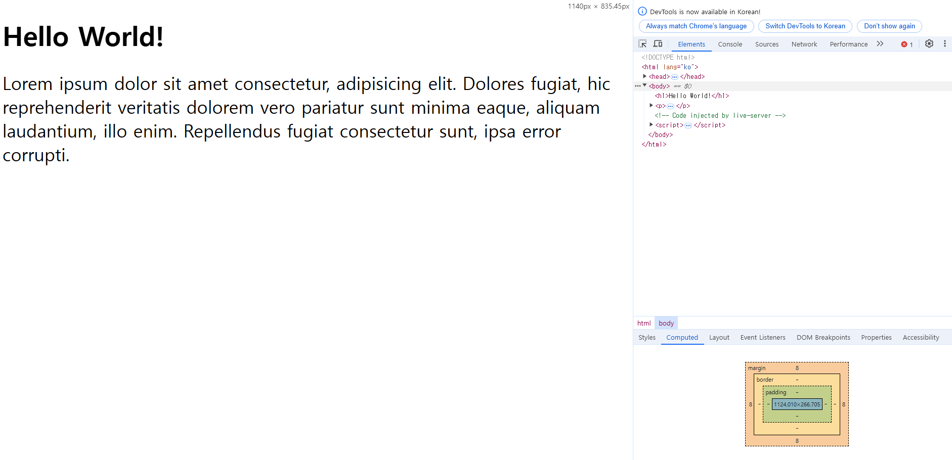Click the ellipsis badge inside the p tag
Image resolution: width=952 pixels, height=460 pixels.
point(670,106)
